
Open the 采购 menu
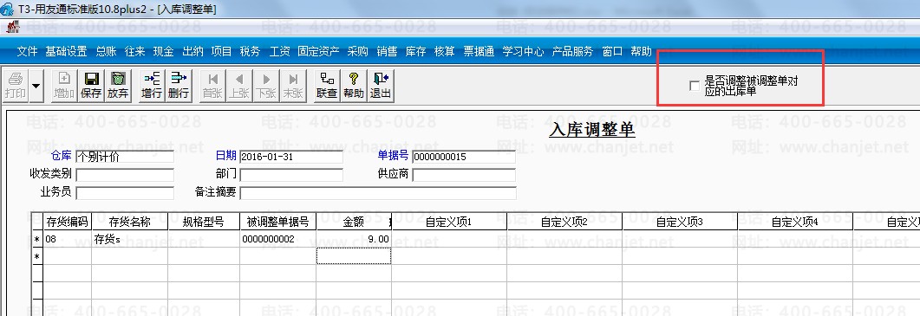(x=357, y=52)
